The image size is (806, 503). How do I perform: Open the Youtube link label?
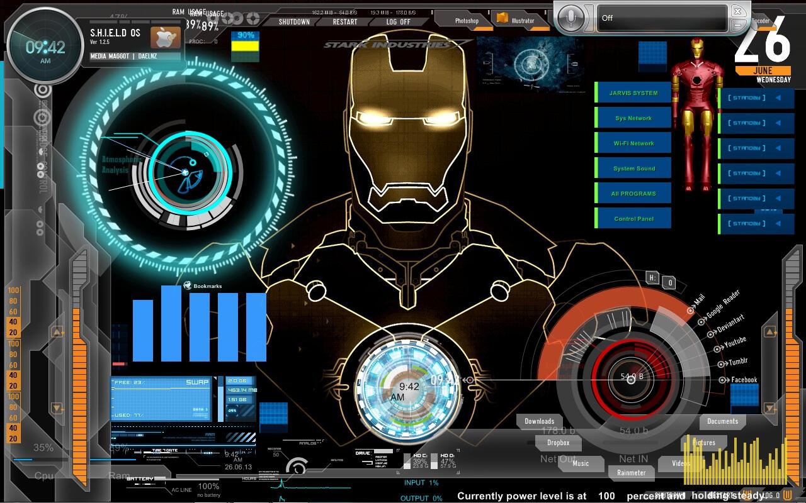pos(735,343)
